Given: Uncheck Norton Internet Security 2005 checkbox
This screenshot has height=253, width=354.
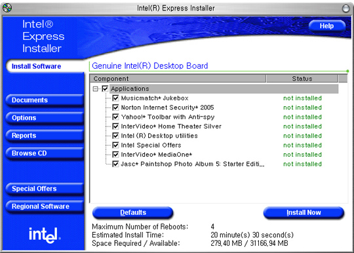Looking at the screenshot, I should 115,107.
